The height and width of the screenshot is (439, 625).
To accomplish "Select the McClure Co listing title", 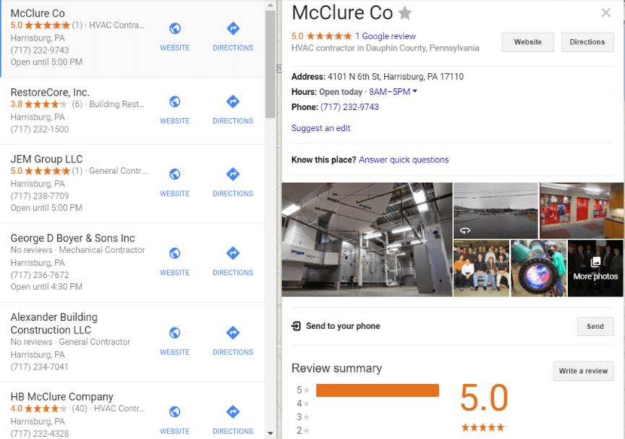I will [38, 13].
